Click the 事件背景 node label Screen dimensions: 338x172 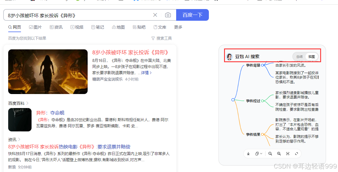253,65
